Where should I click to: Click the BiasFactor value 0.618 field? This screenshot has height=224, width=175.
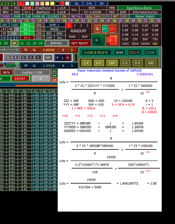click(x=62, y=12)
